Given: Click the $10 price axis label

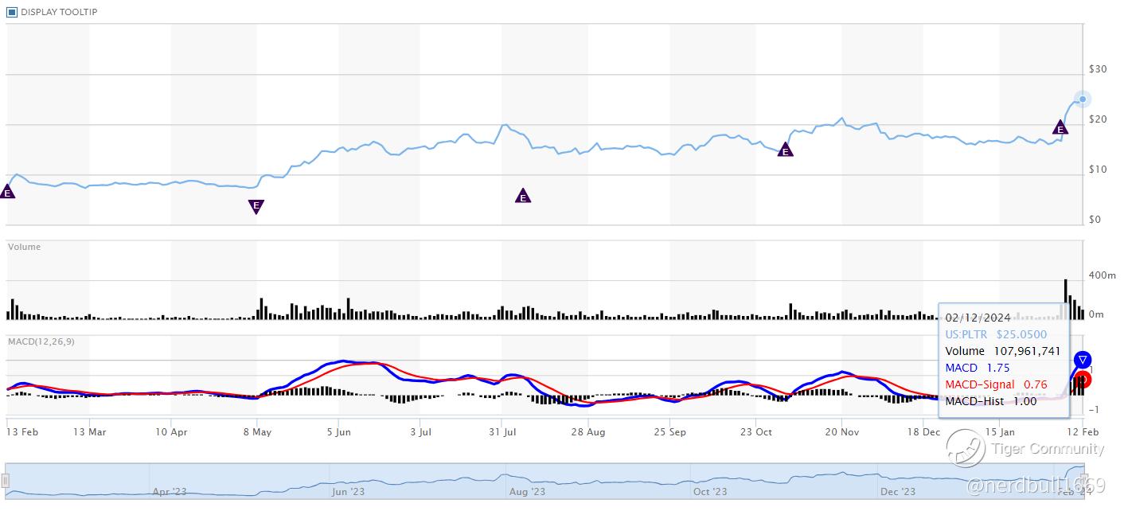Looking at the screenshot, I should [x=1098, y=170].
